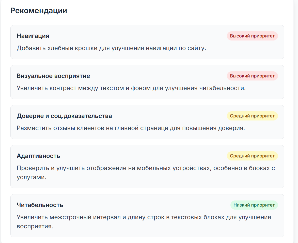Screen dimensions: 298x243
Task: Select the contrast improvement description text
Action: click(131, 88)
